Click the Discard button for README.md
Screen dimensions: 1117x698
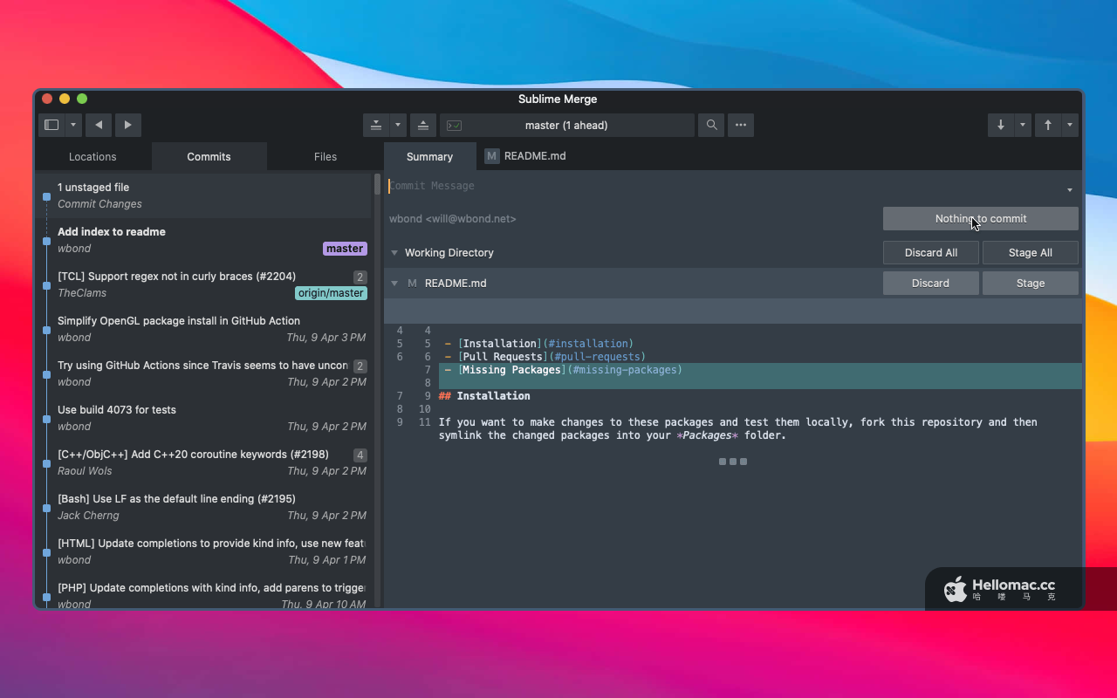(x=930, y=283)
